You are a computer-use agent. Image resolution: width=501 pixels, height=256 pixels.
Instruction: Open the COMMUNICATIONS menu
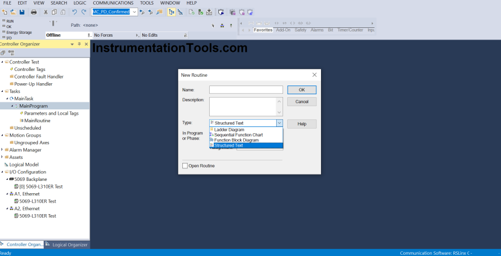pyautogui.click(x=113, y=3)
